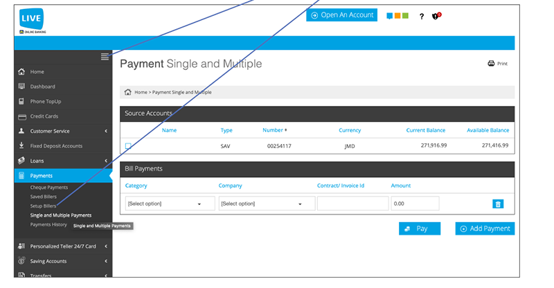Click the Print link
The width and height of the screenshot is (554, 288).
click(502, 64)
